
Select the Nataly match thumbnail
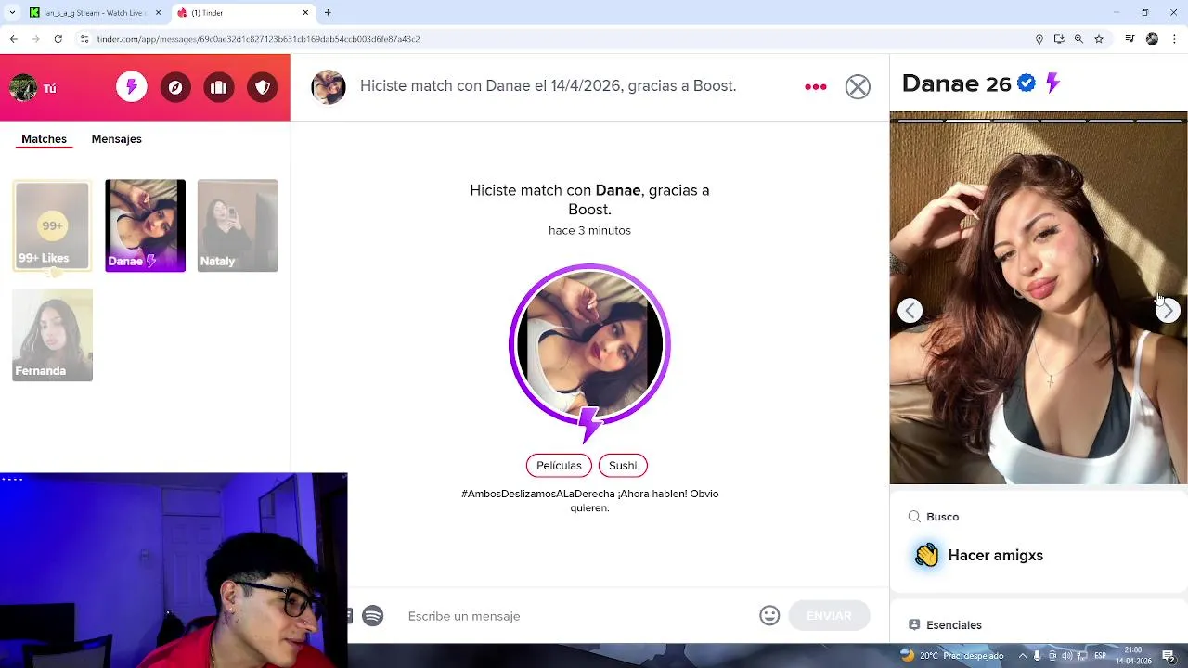(238, 225)
